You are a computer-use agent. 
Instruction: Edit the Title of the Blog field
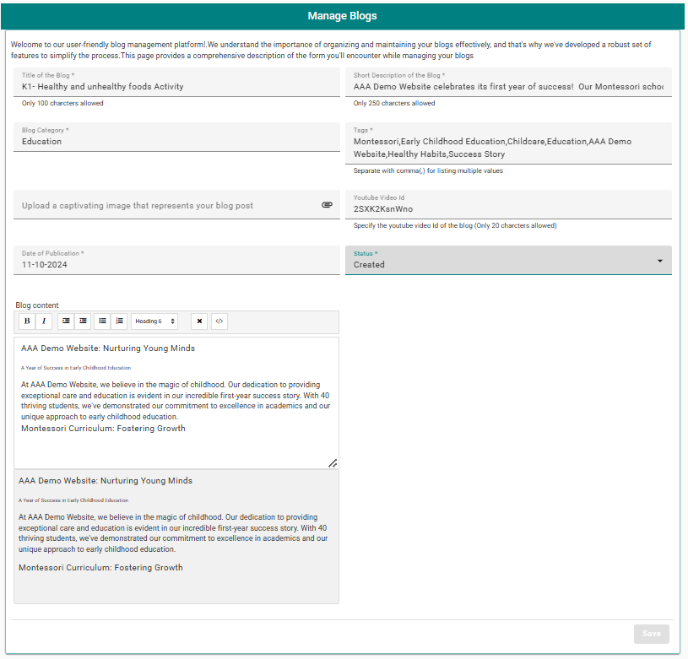[x=176, y=82]
